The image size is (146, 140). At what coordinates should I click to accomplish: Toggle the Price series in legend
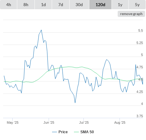tap(63, 132)
